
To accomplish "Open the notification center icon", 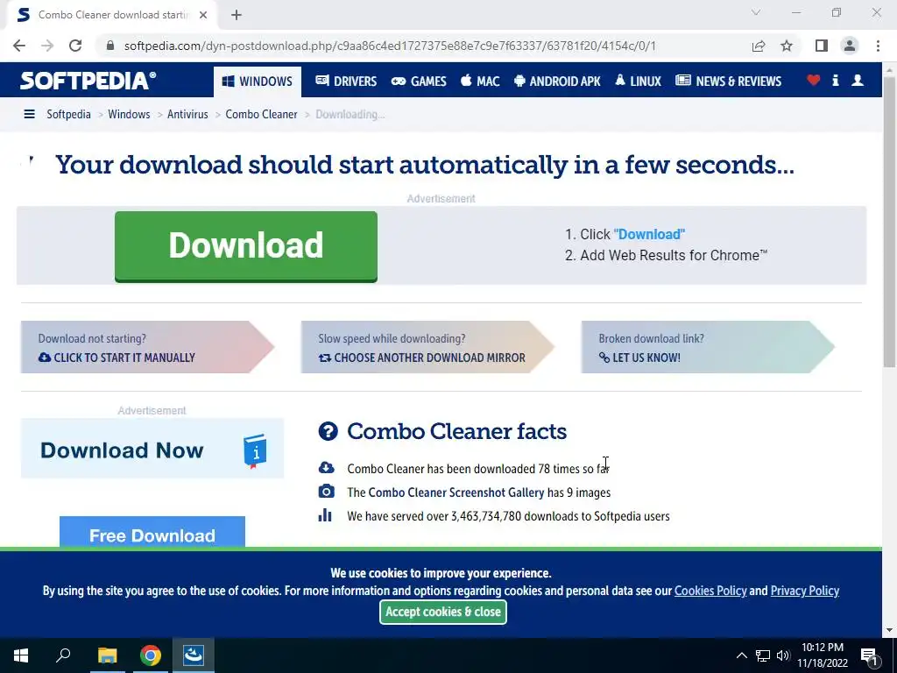I will point(868,656).
